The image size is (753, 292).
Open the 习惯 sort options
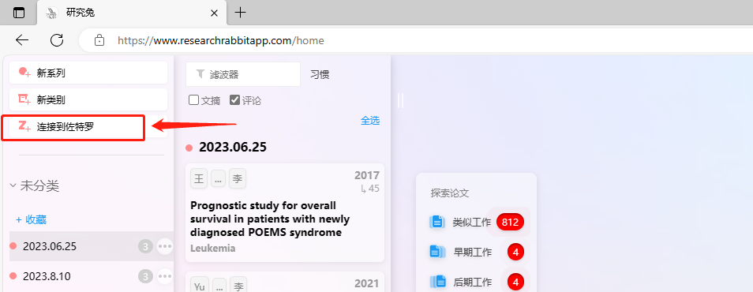320,75
